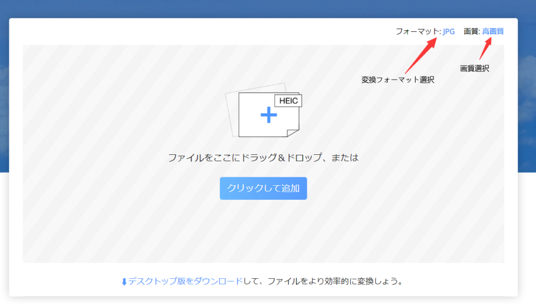The width and height of the screenshot is (536, 306).
Task: Click empty striped drop zone below the add button
Action: point(263,233)
